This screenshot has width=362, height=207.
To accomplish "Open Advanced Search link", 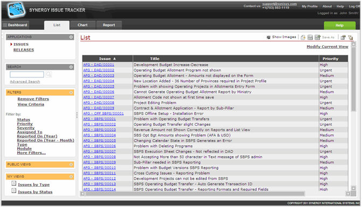I will pos(25,82).
